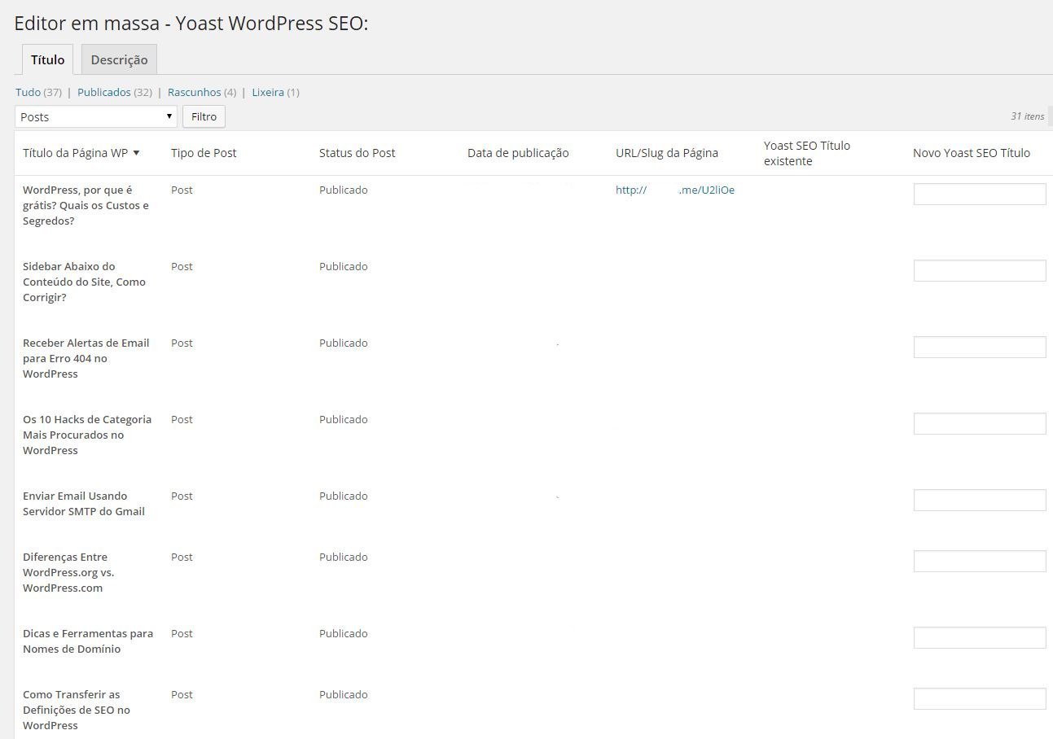Select title 'Os 10 Hacks de Categoria Mais Procurados'
Screen dimensions: 1053x739
tap(87, 435)
